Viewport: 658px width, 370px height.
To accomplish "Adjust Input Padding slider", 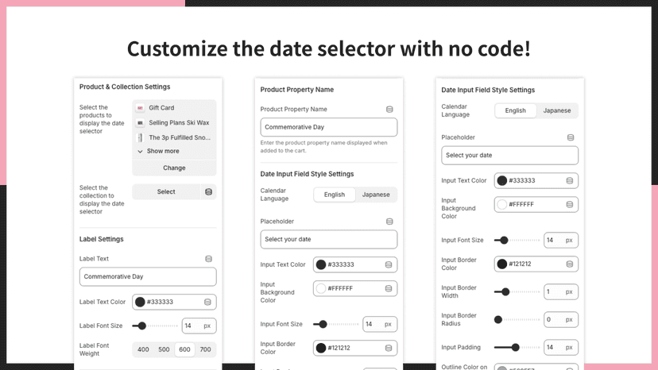I will 517,347.
